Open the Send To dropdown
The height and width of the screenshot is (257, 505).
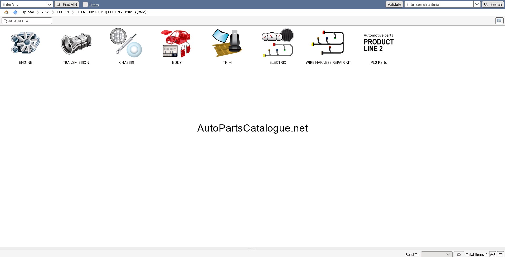point(436,254)
